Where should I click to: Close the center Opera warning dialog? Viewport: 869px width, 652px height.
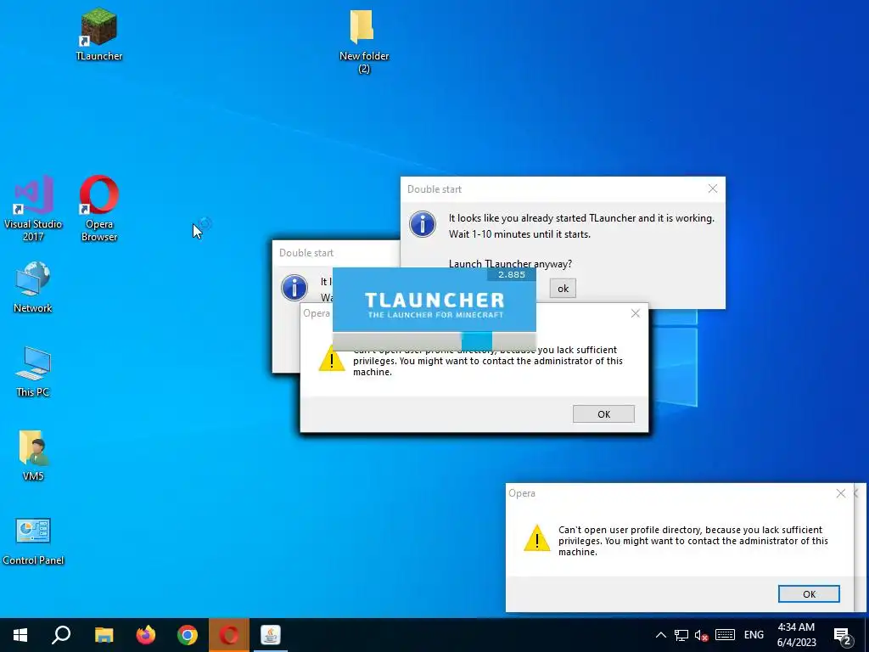point(636,313)
